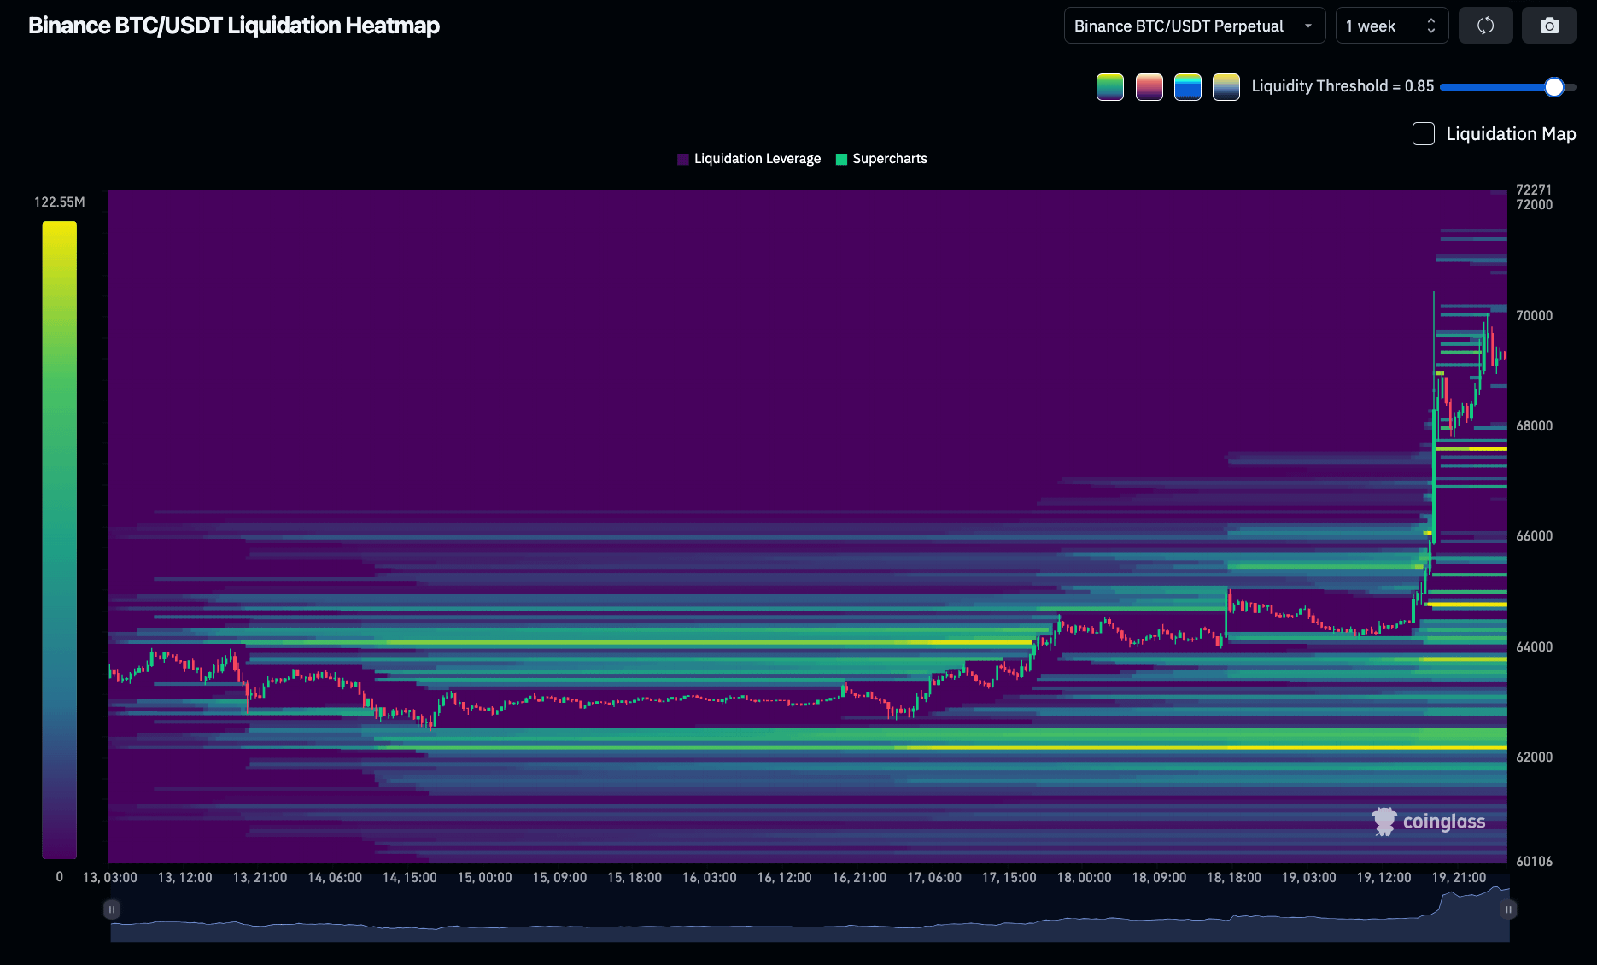Select the pink-red color scheme swatch
Viewport: 1597px width, 965px height.
point(1149,87)
